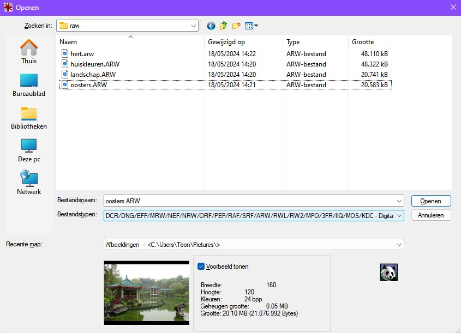Click the green back navigation arrow
The height and width of the screenshot is (333, 461).
[211, 26]
